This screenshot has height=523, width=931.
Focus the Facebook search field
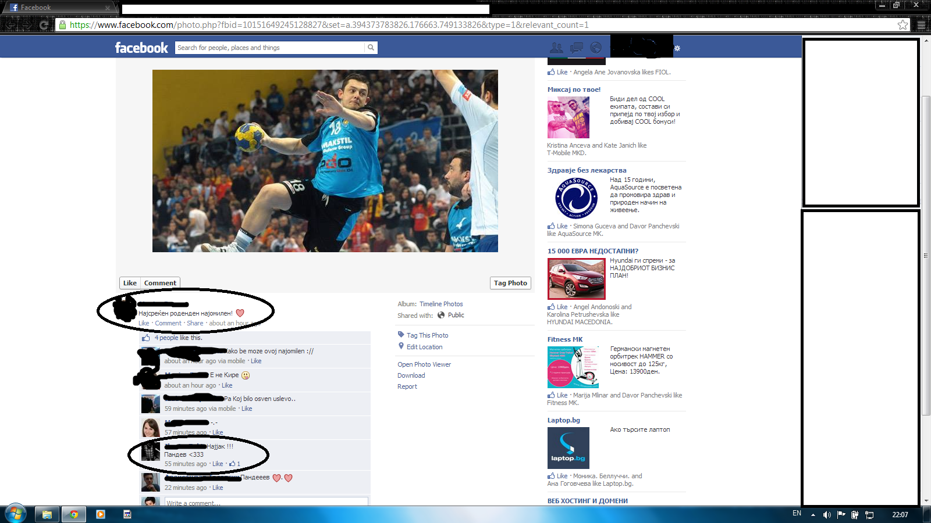(270, 48)
